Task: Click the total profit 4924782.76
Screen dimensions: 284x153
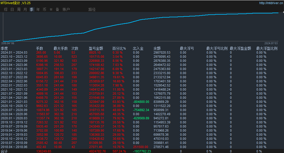Action: (x=98, y=151)
